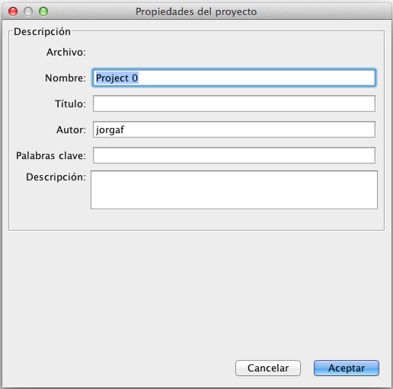Click the Aceptar button
Image resolution: width=393 pixels, height=389 pixels.
347,368
